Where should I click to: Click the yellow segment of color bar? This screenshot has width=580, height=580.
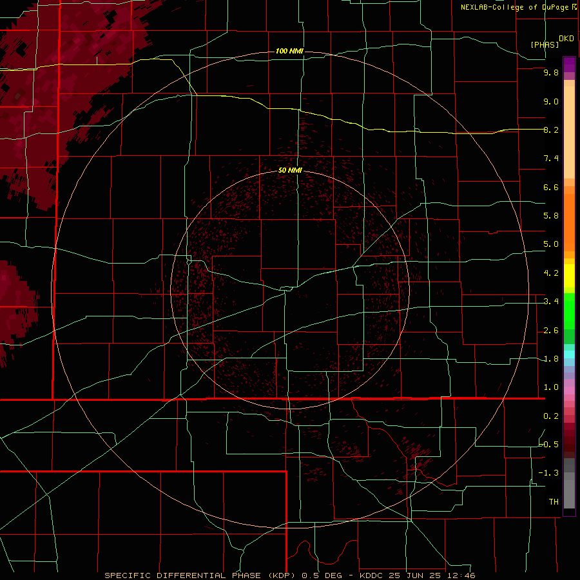[569, 276]
